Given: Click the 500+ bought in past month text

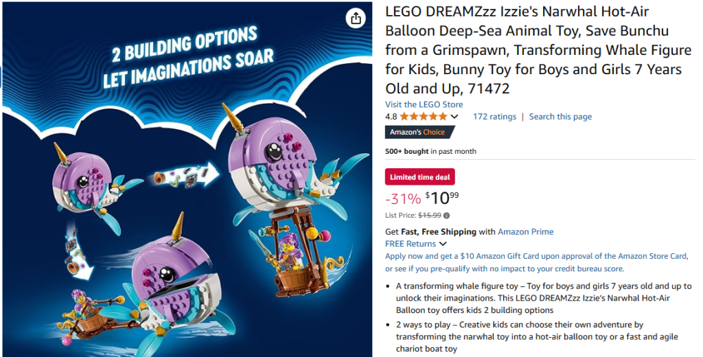Looking at the screenshot, I should pyautogui.click(x=430, y=151).
